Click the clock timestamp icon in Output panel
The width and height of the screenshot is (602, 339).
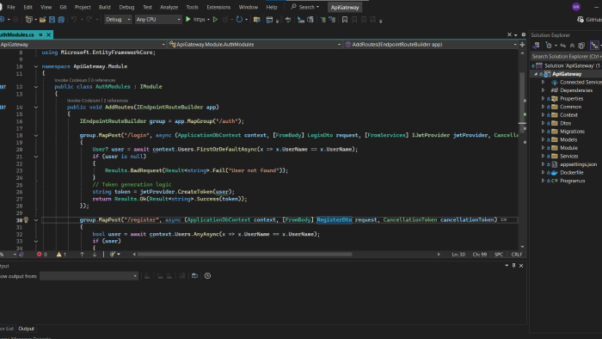tap(207, 275)
